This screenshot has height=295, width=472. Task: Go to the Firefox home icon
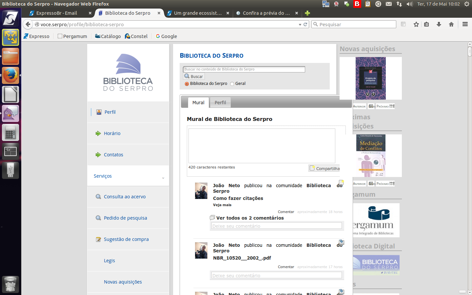pos(451,24)
